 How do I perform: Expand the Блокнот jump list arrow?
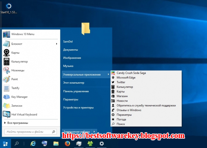pos(57,44)
